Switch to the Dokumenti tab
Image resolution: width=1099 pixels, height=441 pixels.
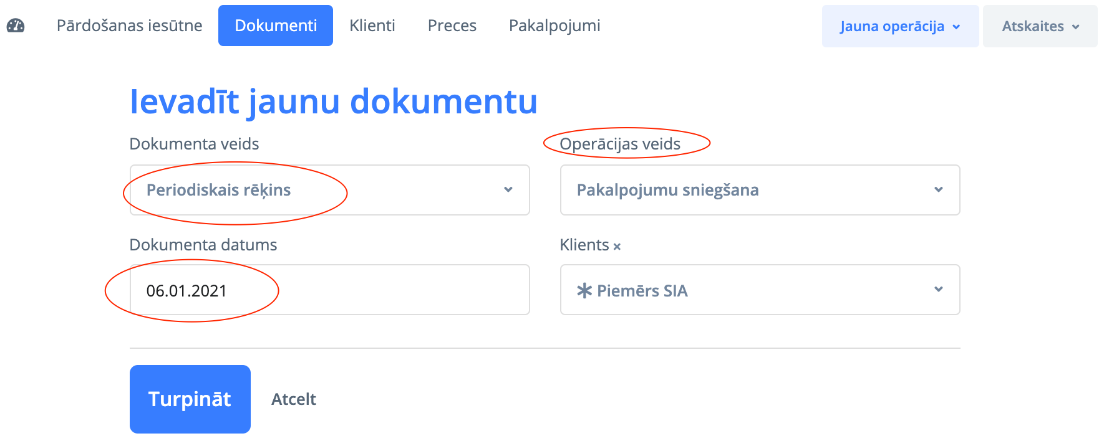coord(276,26)
